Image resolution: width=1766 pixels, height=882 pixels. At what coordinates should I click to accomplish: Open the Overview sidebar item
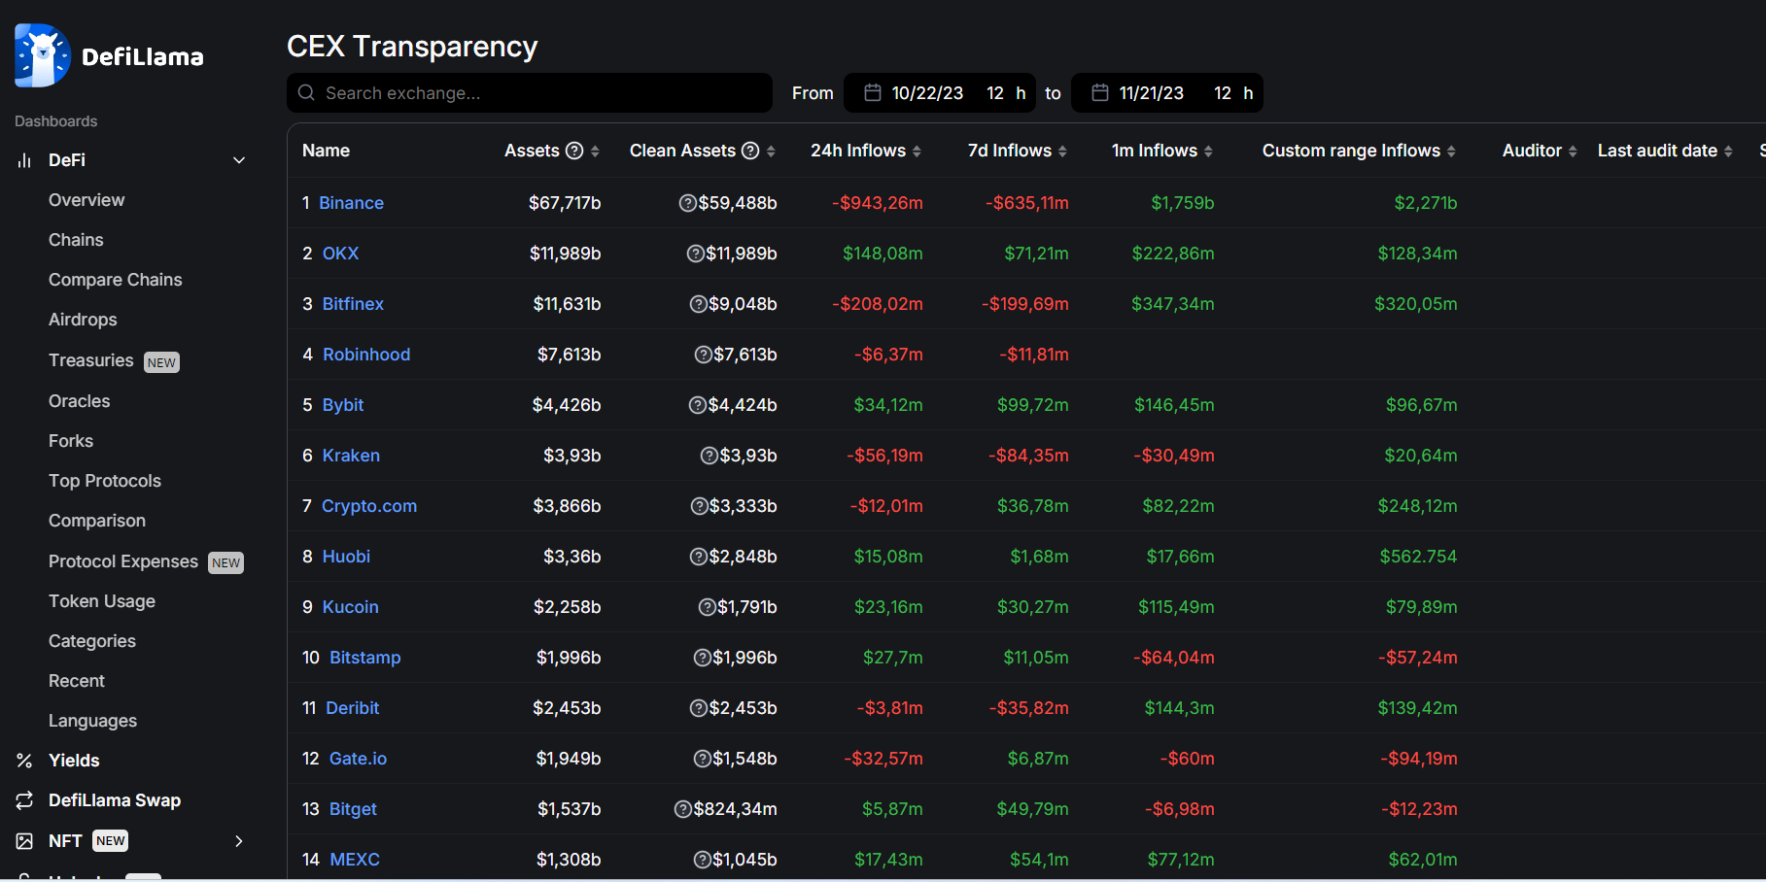(87, 200)
